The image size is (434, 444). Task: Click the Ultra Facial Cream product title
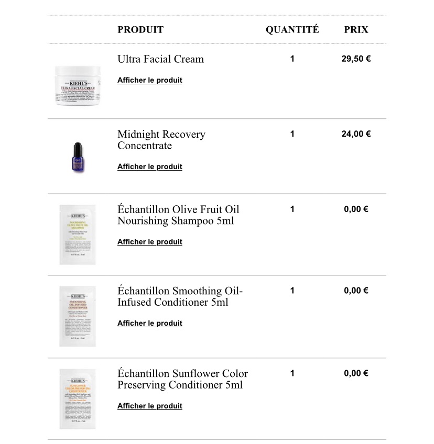(x=160, y=59)
